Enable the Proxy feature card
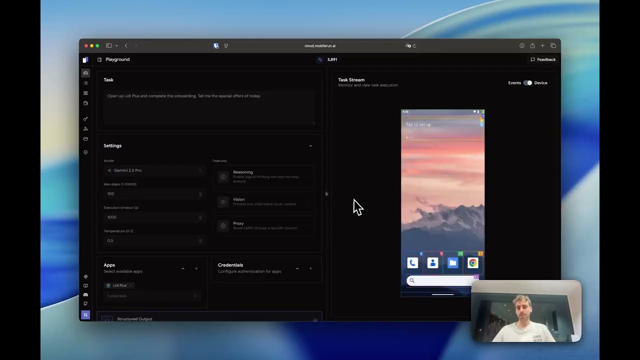Image resolution: width=640 pixels, height=360 pixels. click(x=264, y=226)
